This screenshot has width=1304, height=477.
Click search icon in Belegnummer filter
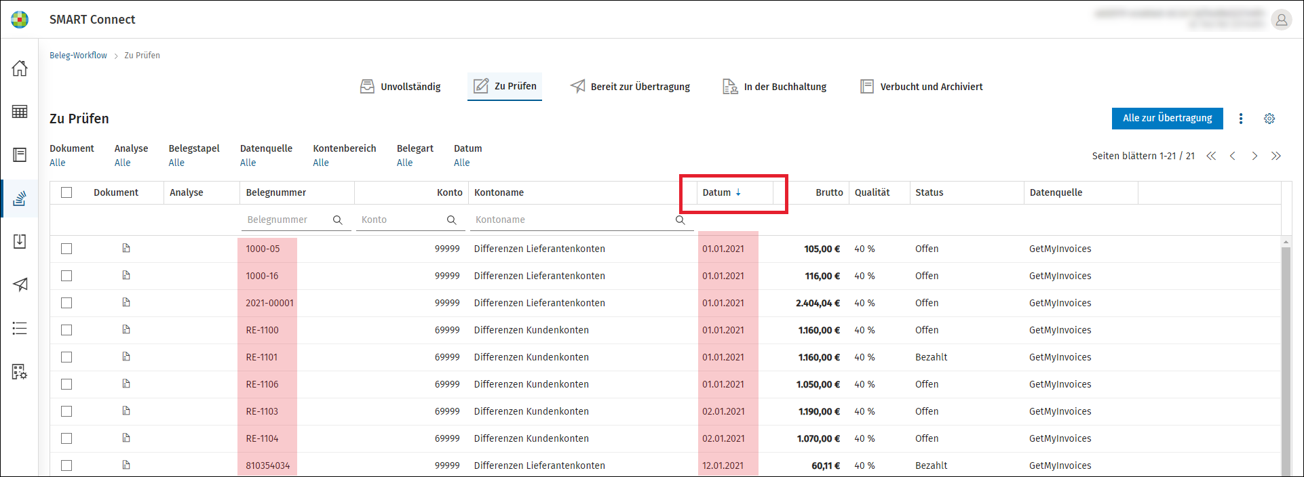point(337,220)
